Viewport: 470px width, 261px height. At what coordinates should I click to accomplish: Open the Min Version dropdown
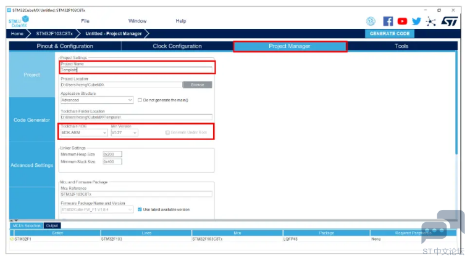click(x=124, y=132)
